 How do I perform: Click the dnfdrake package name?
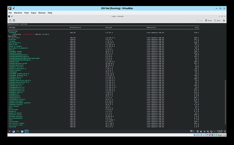point(13,40)
